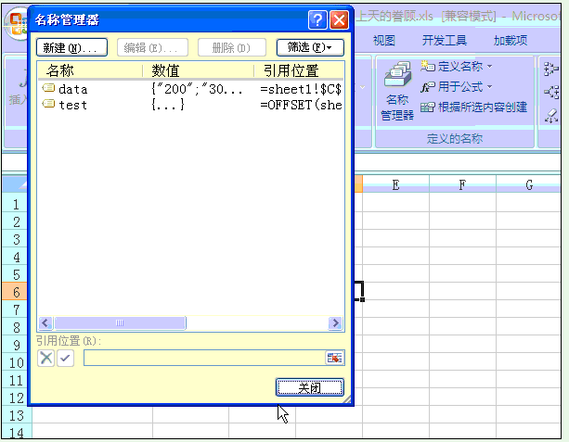This screenshot has height=442, width=569.
Task: Select row 13 header
Action: pyautogui.click(x=17, y=415)
